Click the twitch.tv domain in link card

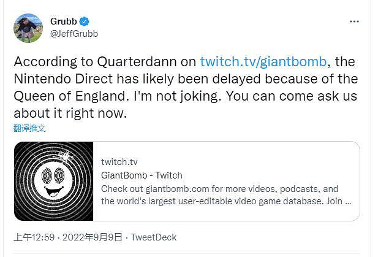(x=119, y=162)
